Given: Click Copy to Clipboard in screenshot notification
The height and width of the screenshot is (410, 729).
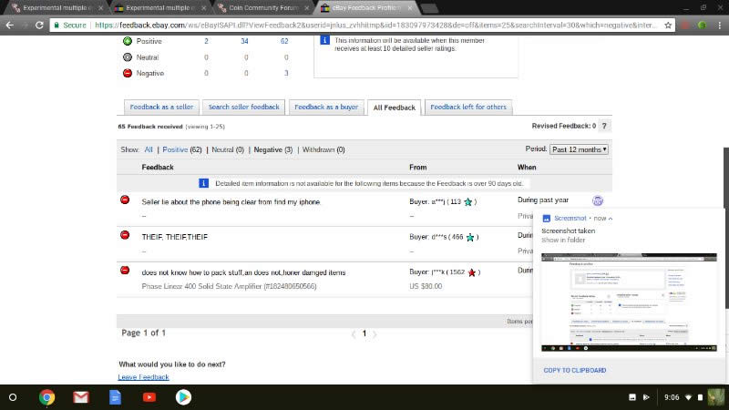Looking at the screenshot, I should point(575,371).
